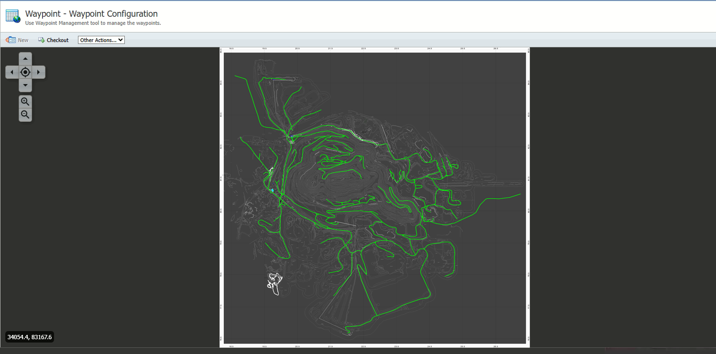Image resolution: width=716 pixels, height=354 pixels.
Task: Click the Checkout green arrow icon
Action: (x=42, y=40)
